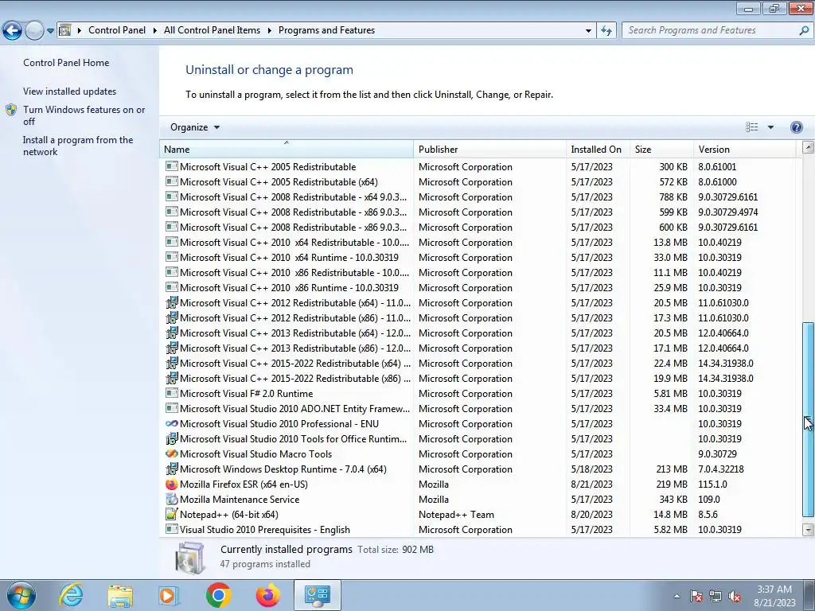Open Turn Windows features on or off
This screenshot has width=815, height=611.
point(84,115)
